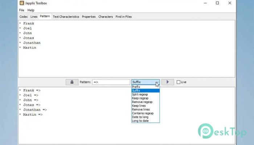Image resolution: width=254 pixels, height=145 pixels.
Task: Switch to the Codec tab
Action: pos(24,17)
